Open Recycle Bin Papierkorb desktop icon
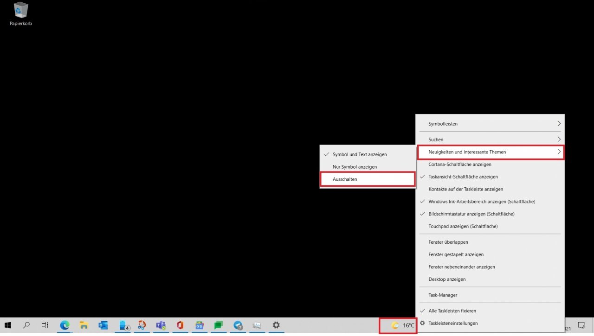This screenshot has width=594, height=336. click(x=21, y=13)
